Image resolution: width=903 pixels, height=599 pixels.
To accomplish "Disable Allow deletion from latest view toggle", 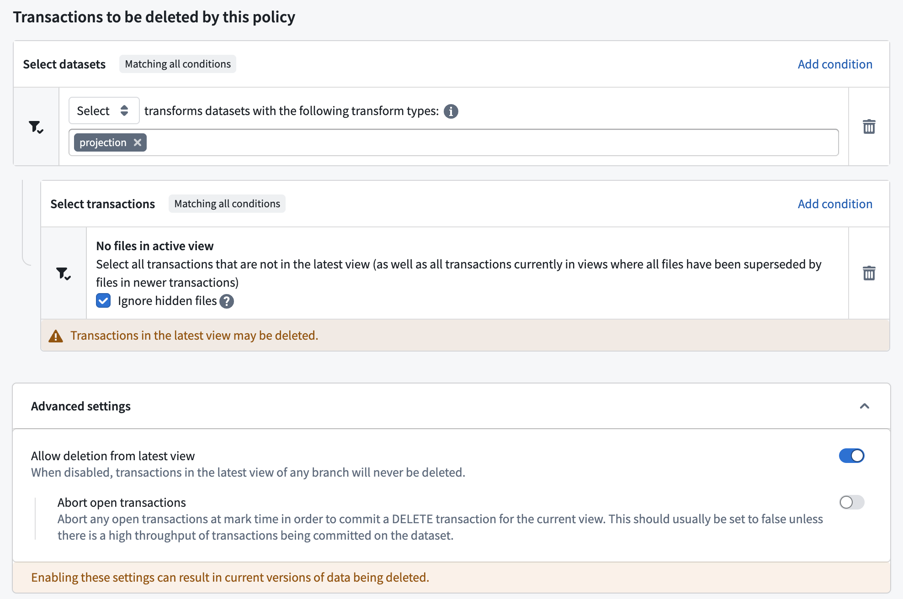I will click(851, 456).
